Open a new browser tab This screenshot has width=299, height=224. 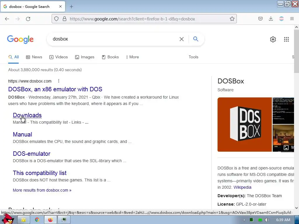coord(71,7)
